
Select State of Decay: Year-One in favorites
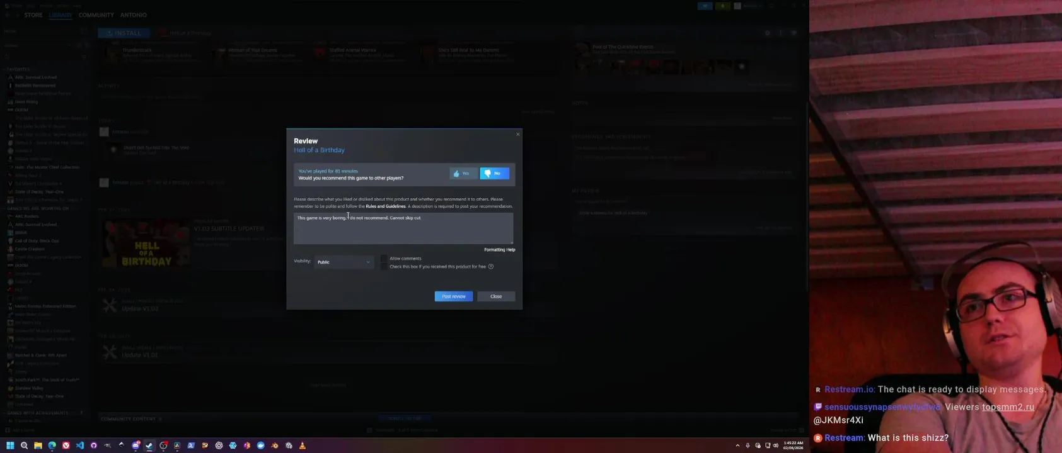[39, 192]
